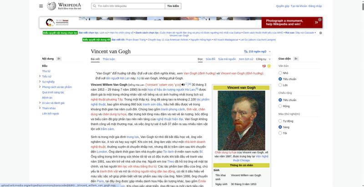The width and height of the screenshot is (364, 187).
Task: Open the 210 ngôn ngữ languages dropdown
Action: pos(257,52)
